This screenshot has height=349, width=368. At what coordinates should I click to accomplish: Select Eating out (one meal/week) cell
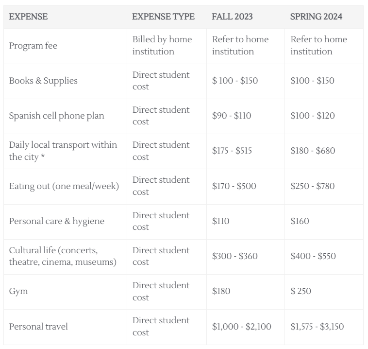click(x=64, y=186)
